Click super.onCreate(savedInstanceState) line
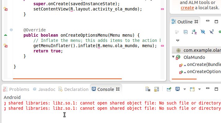The image size is (221, 123). coord(77,4)
